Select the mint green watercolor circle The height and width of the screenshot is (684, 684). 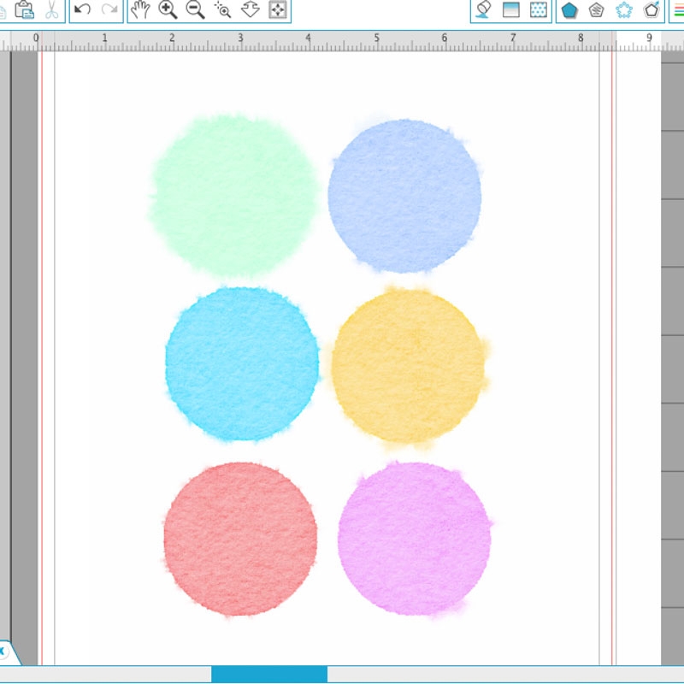point(234,196)
